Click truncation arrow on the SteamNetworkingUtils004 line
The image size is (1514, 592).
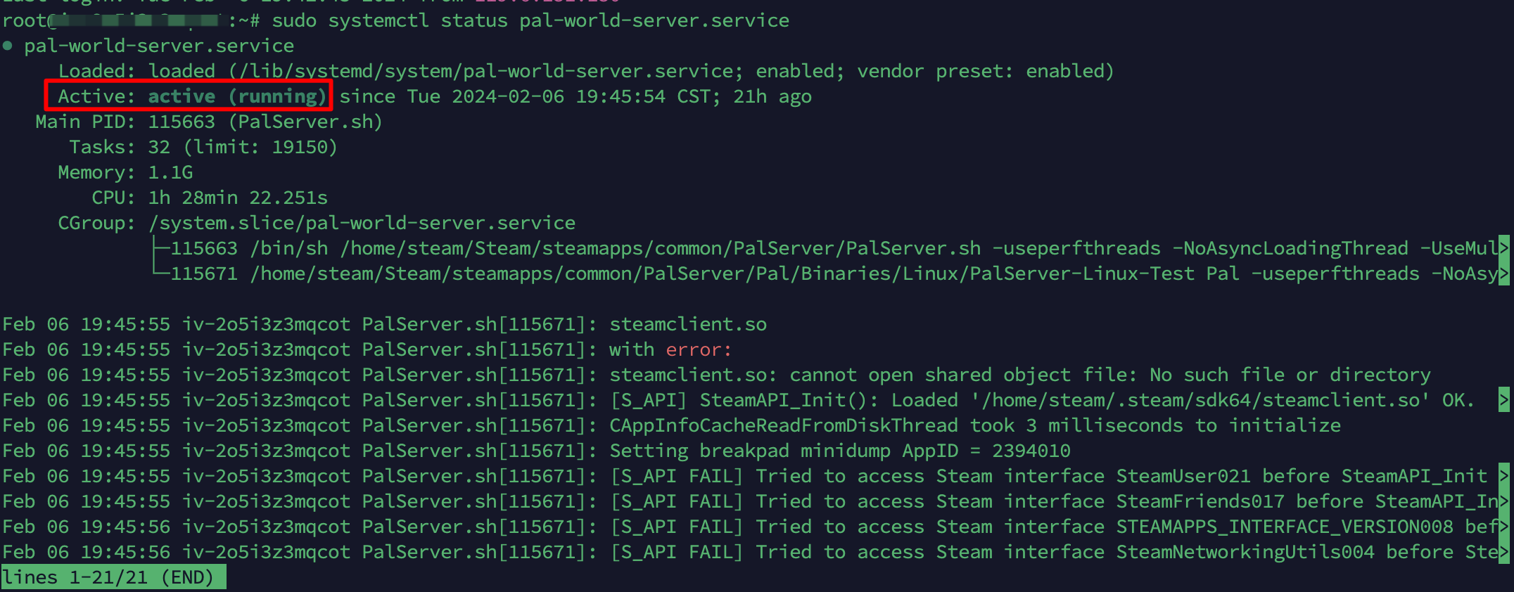1504,552
